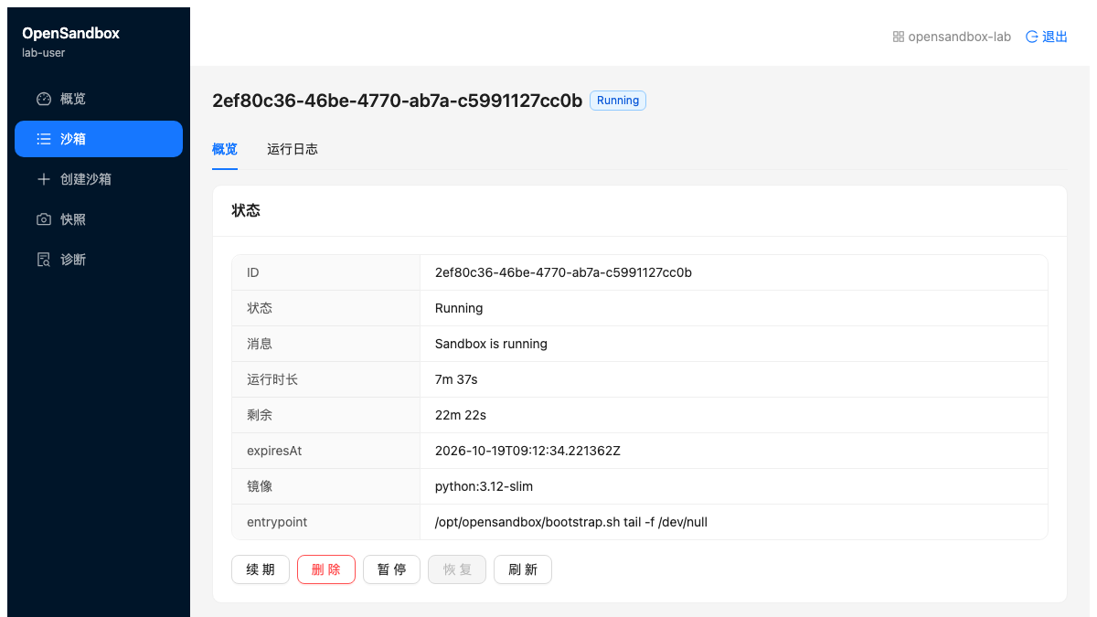Click the image value python:3.12-slim
Screen dimensions: 1097x617
(x=484, y=486)
